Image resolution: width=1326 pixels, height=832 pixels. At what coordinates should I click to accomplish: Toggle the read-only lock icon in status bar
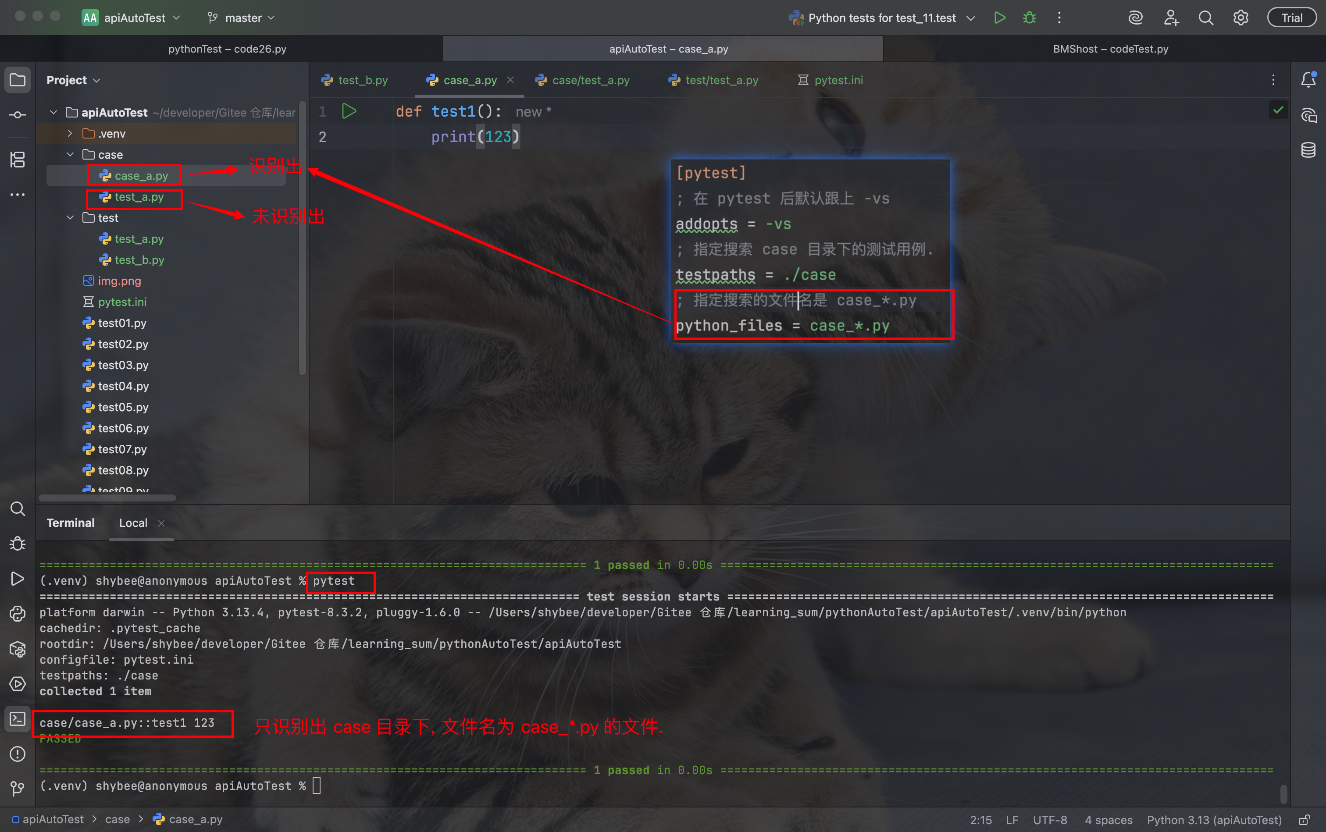click(1304, 820)
